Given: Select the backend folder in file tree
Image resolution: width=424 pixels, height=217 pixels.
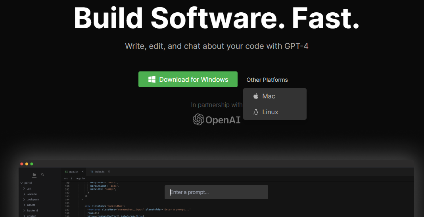Looking at the screenshot, I should click(x=32, y=210).
